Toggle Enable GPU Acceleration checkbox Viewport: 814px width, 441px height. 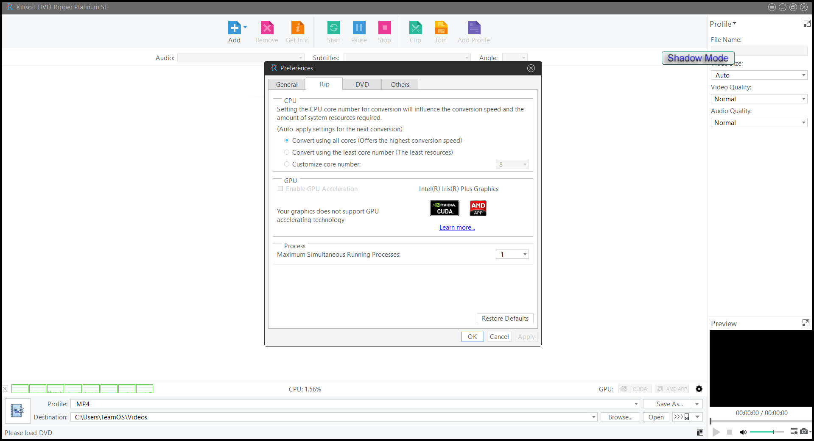(x=280, y=189)
